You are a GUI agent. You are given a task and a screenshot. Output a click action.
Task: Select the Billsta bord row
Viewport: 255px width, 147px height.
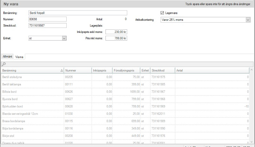pos(125,92)
